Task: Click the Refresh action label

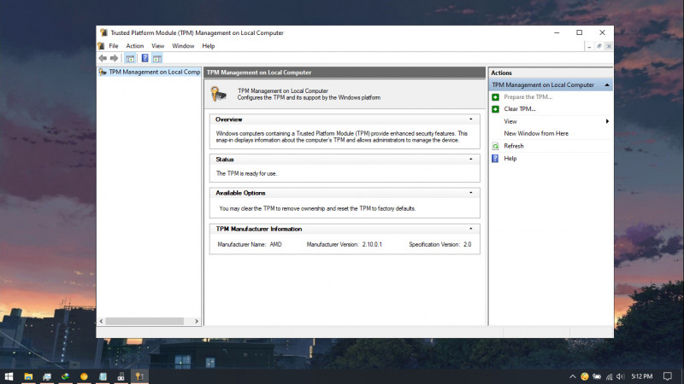Action: [514, 146]
